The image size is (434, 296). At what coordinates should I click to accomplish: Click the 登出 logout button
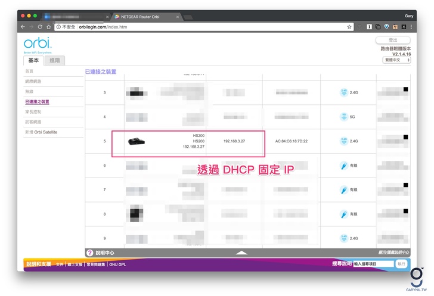tap(393, 40)
